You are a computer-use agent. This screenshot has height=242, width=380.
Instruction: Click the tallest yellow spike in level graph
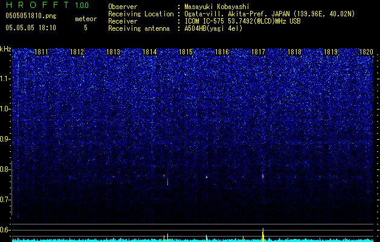coord(263,235)
